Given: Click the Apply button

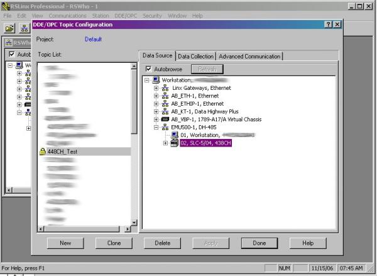Looking at the screenshot, I should point(211,243).
